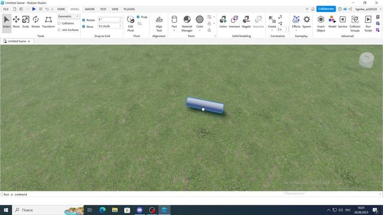Image resolution: width=383 pixels, height=215 pixels.
Task: Undo the last action
Action: click(x=47, y=9)
